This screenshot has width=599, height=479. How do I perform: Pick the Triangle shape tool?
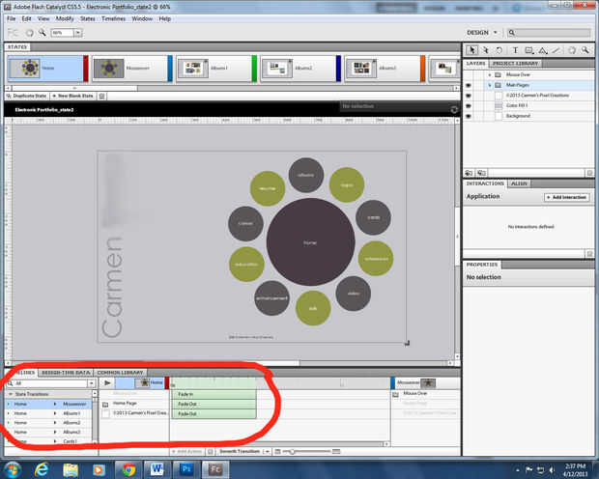coord(543,50)
